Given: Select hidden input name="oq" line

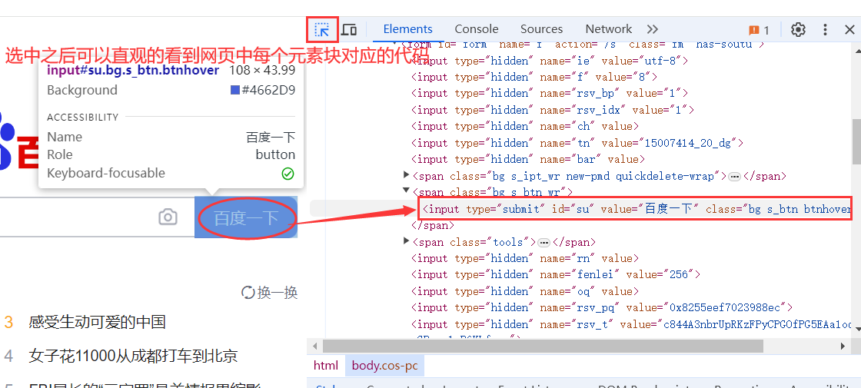Looking at the screenshot, I should 525,291.
